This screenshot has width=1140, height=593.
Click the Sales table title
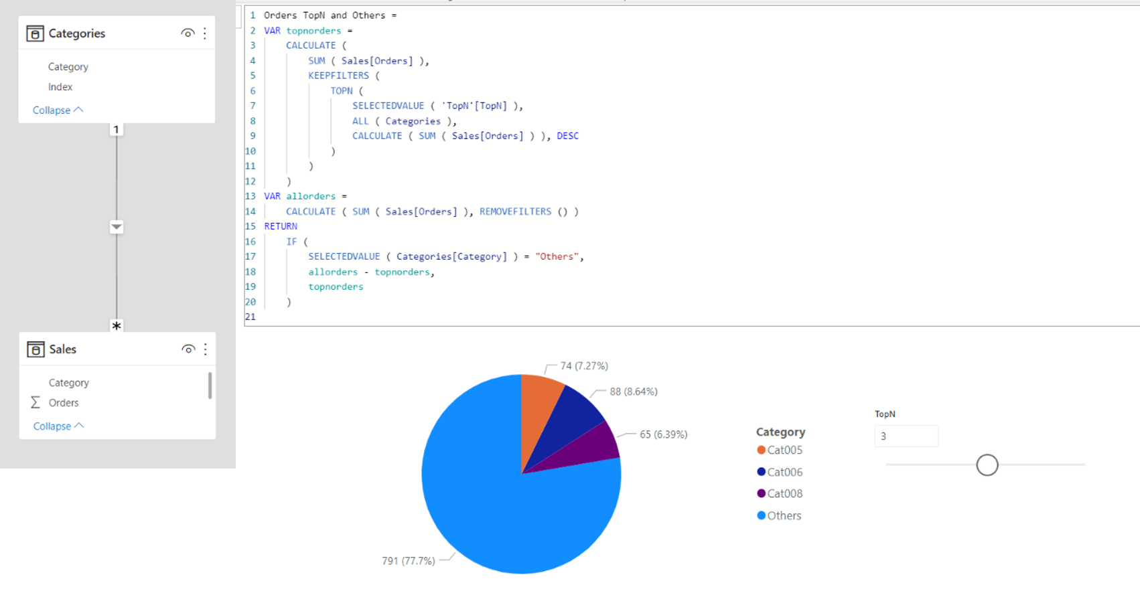(62, 349)
